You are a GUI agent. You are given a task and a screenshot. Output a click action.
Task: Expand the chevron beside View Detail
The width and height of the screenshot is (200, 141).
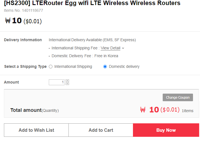pyautogui.click(x=123, y=48)
